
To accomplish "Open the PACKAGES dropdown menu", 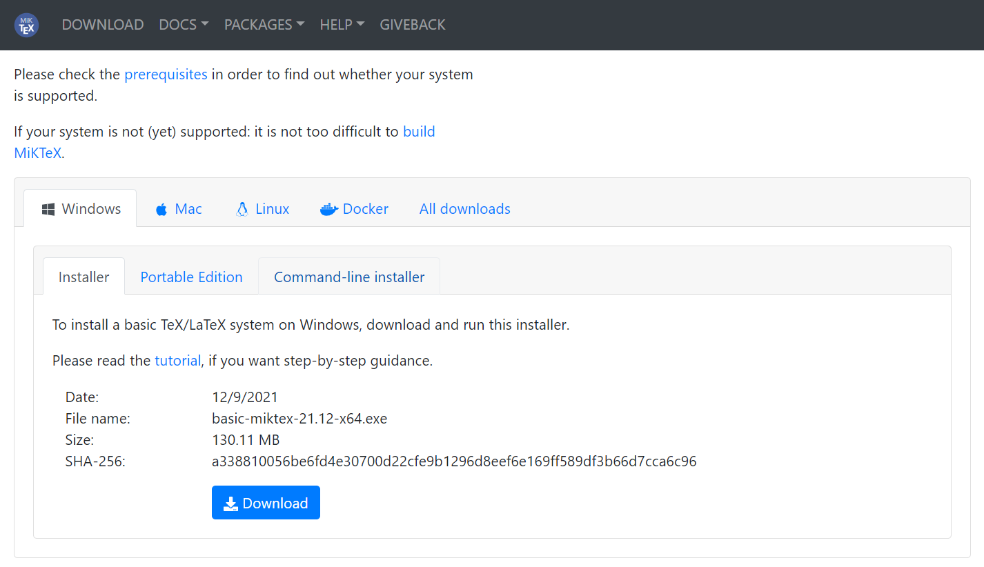I will (x=264, y=25).
